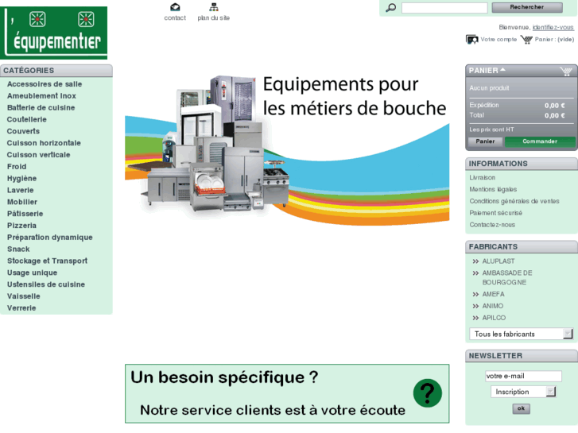Click the magnifying glass search icon
Viewport: 578px width, 433px height.
coord(390,7)
